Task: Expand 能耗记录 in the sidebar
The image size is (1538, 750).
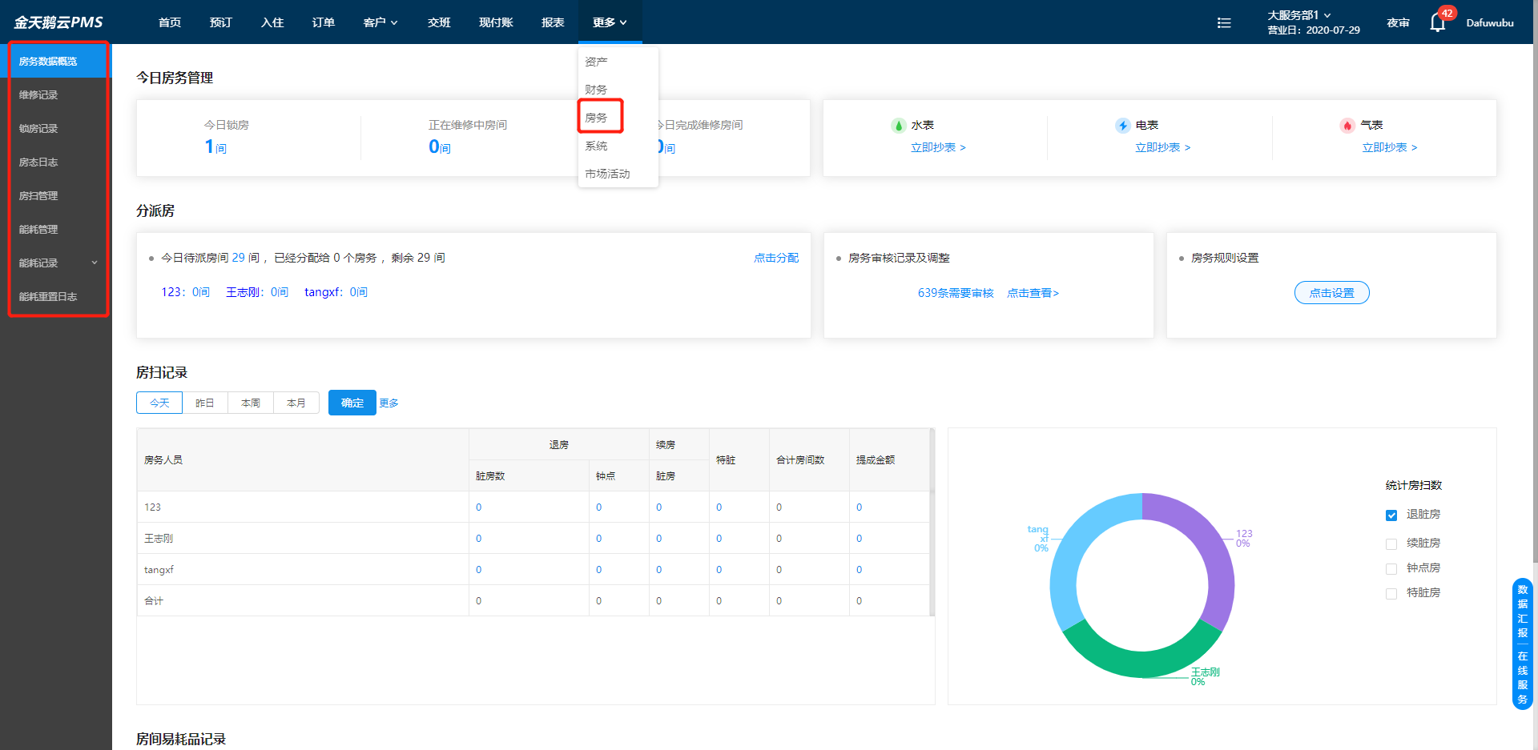Action: (58, 263)
